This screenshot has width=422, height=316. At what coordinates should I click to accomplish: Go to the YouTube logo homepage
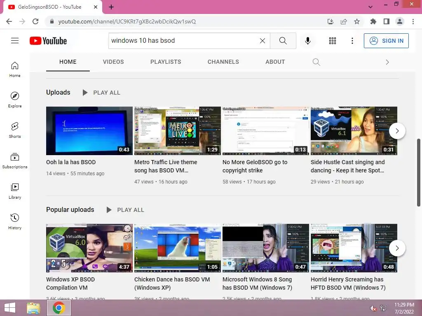coord(48,41)
